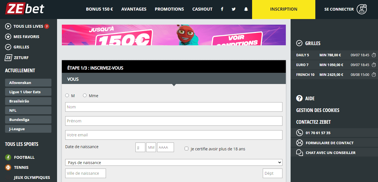Open the Chat avec un conseiller link

[331, 153]
